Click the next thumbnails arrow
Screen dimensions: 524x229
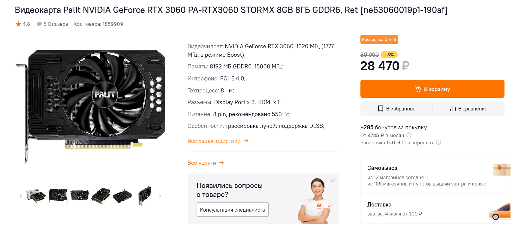(160, 196)
